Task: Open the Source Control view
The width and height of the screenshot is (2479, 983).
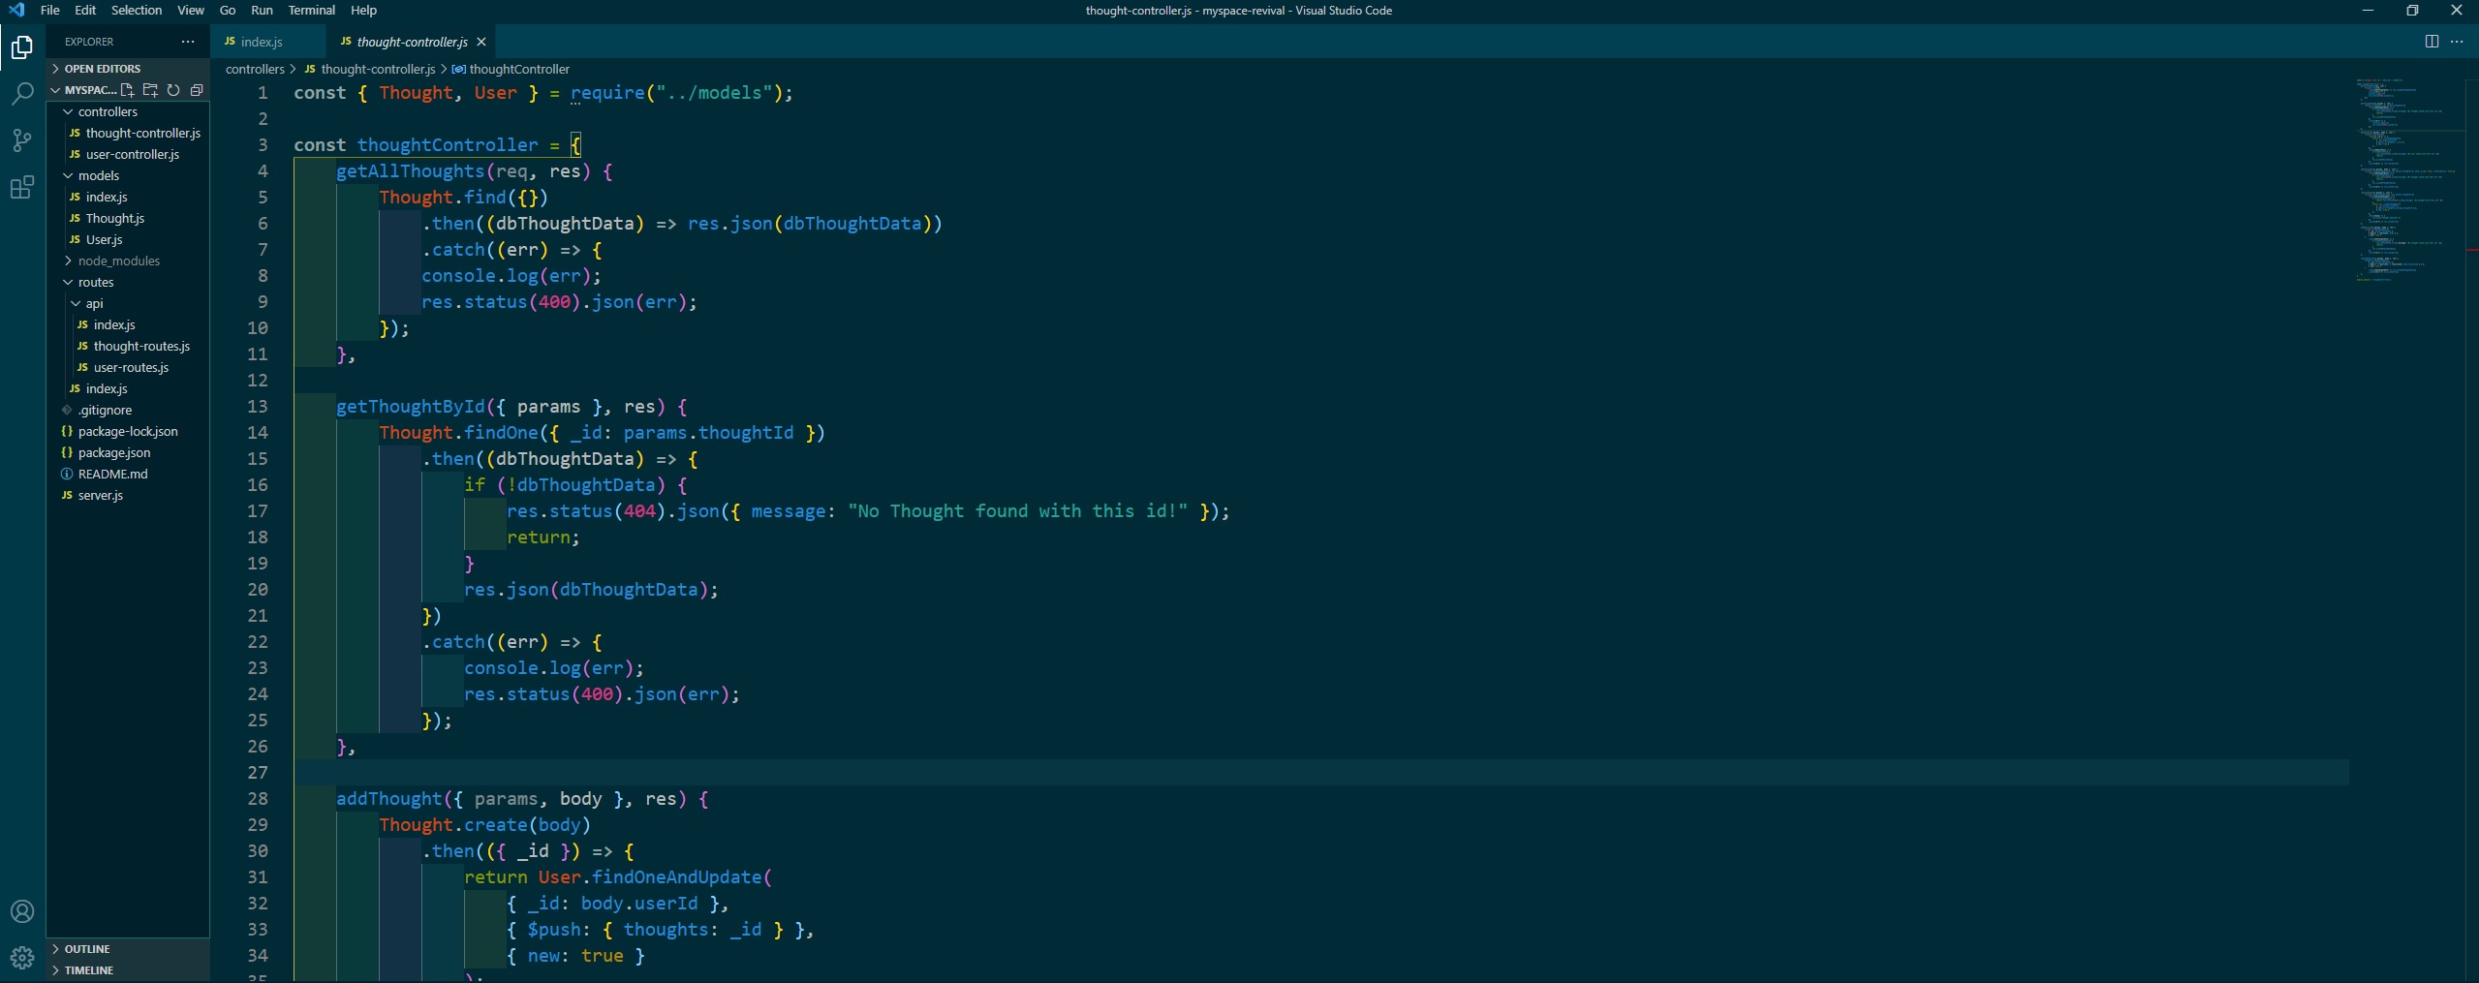Action: pos(22,140)
